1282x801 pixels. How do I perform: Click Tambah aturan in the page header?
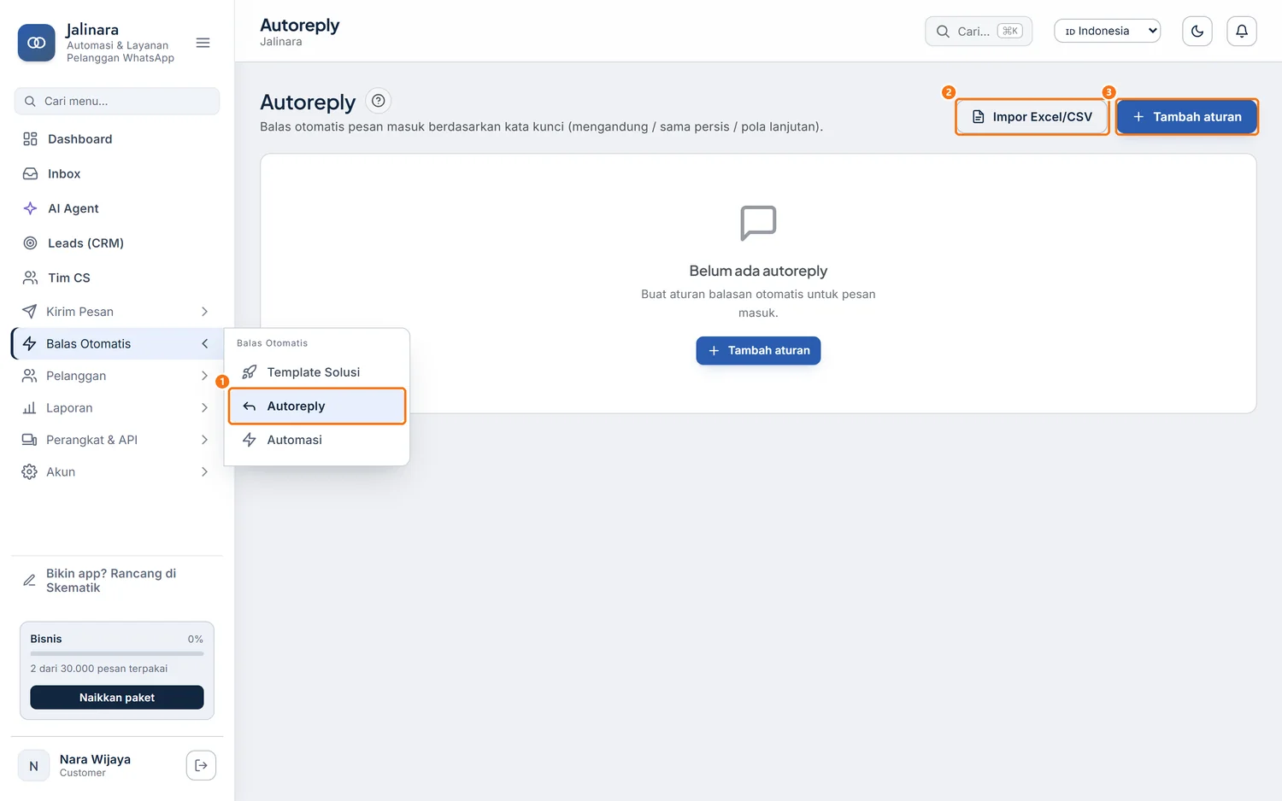coord(1187,117)
